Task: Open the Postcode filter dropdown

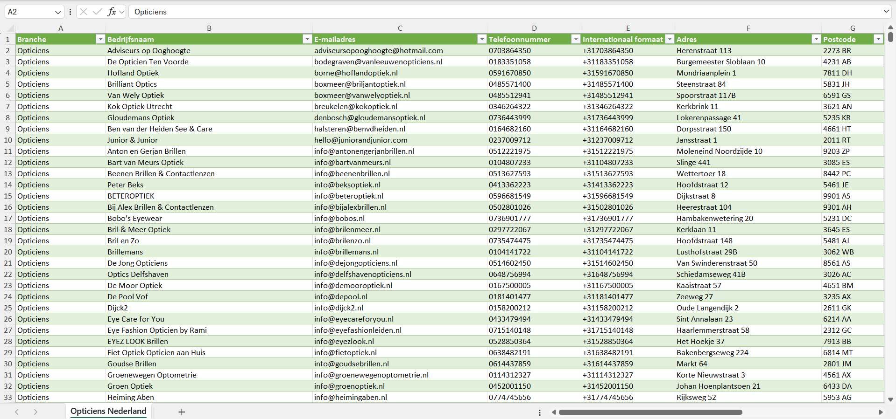Action: point(878,39)
